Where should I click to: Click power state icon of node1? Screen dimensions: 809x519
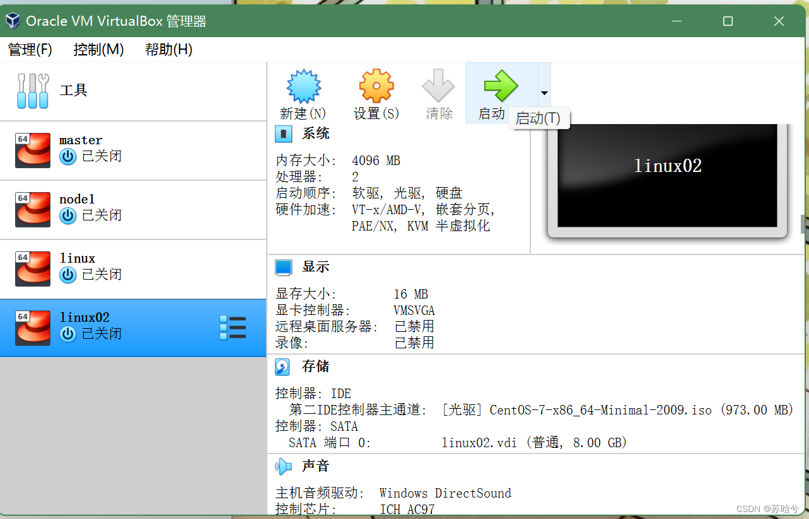pos(68,215)
